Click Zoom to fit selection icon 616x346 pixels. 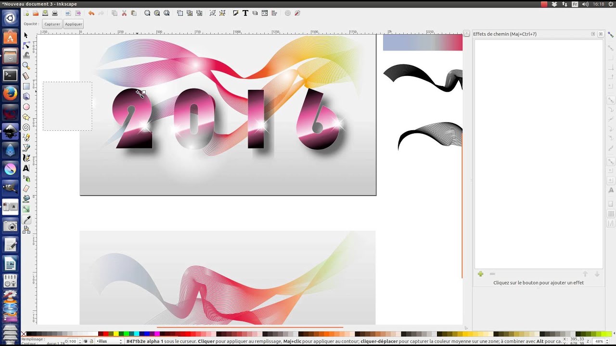147,13
